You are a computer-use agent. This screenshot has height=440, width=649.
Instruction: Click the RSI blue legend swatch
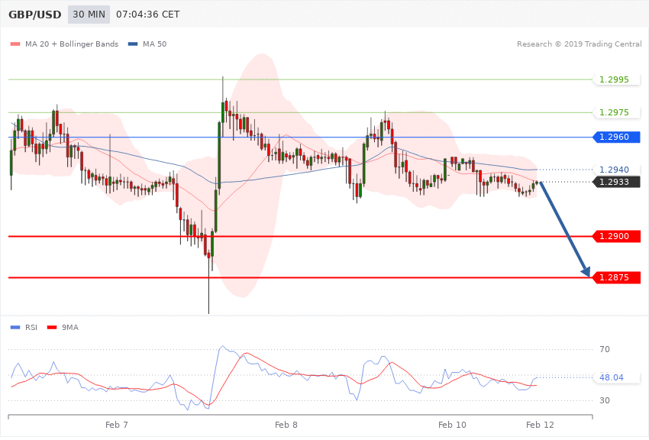tap(15, 328)
